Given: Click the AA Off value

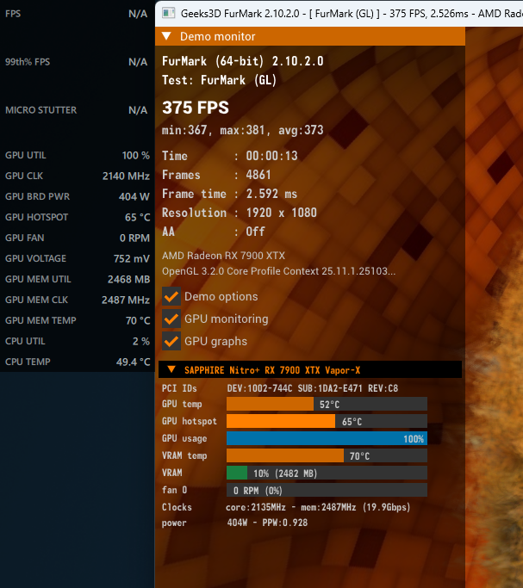Looking at the screenshot, I should pos(255,232).
